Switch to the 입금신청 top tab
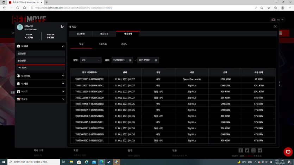 (81, 34)
